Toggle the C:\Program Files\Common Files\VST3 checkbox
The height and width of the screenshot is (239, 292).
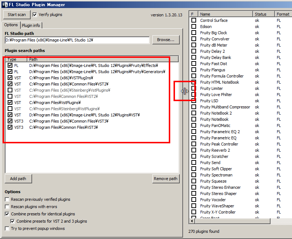10,127
